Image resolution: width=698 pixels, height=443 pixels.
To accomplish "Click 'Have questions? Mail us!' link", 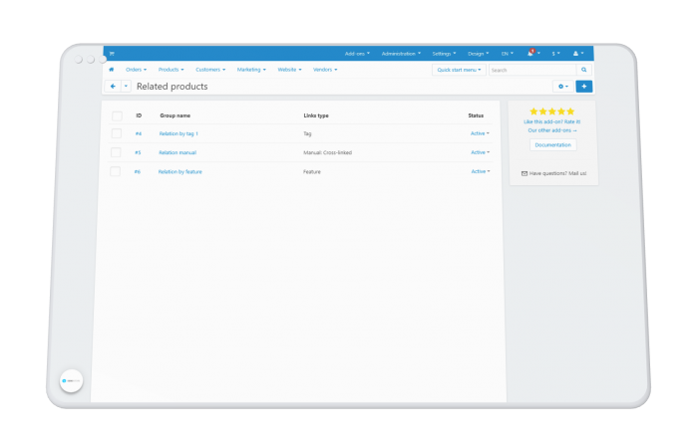I will click(557, 174).
